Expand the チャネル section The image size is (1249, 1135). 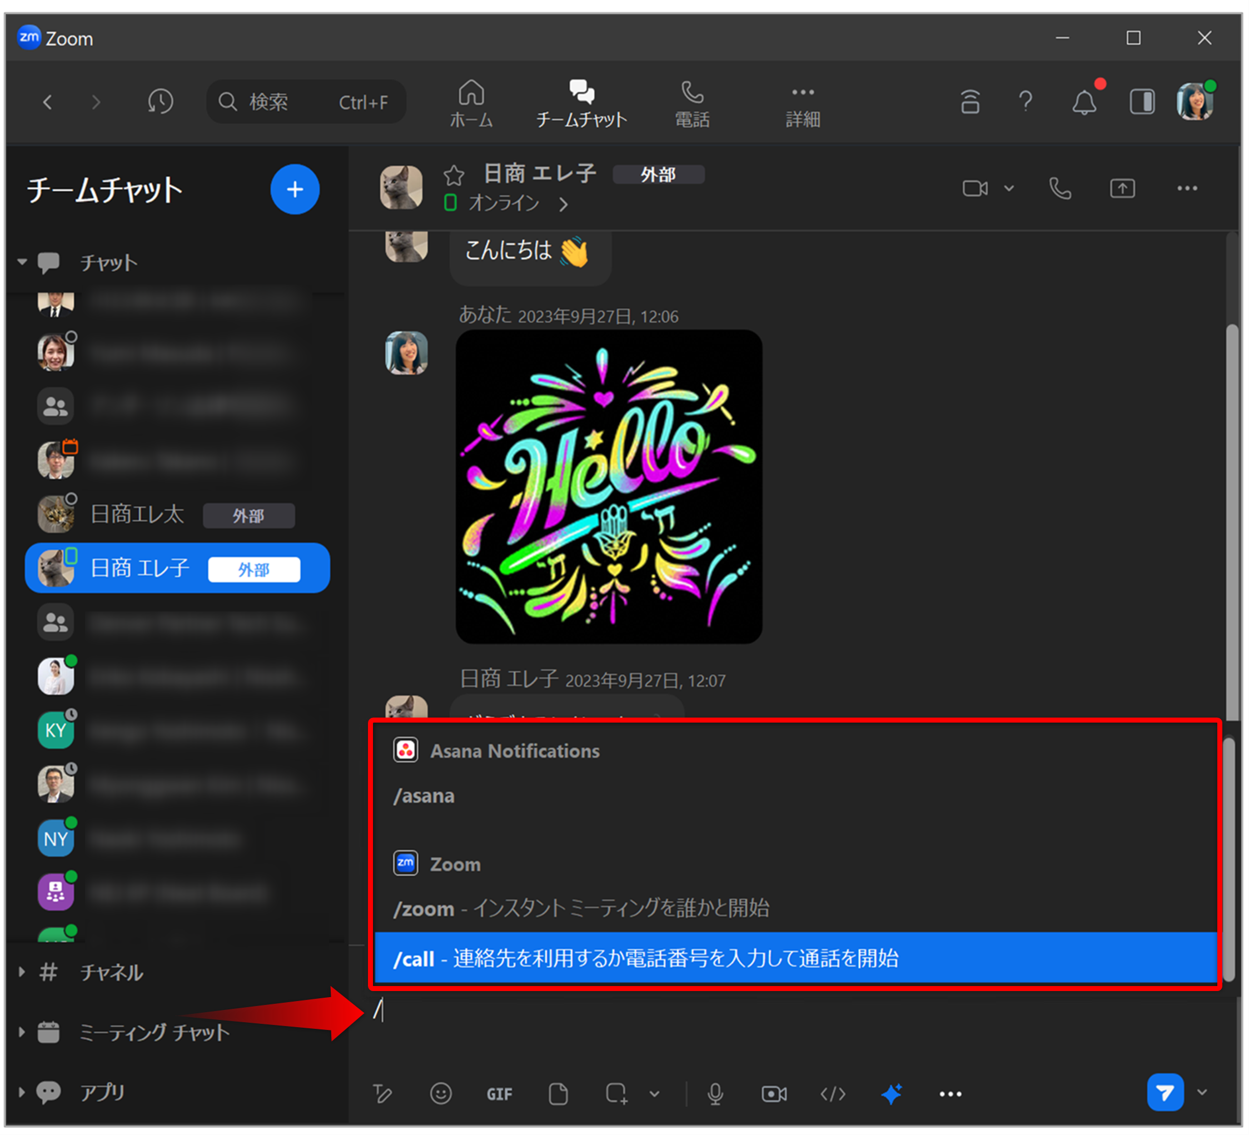(22, 972)
